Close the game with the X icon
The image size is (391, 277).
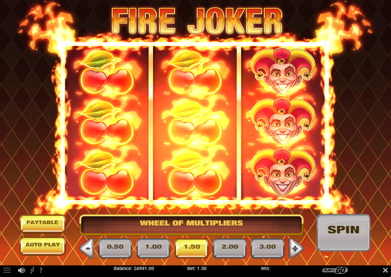tap(385, 270)
